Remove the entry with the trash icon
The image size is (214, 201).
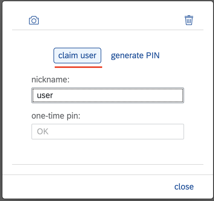click(189, 20)
